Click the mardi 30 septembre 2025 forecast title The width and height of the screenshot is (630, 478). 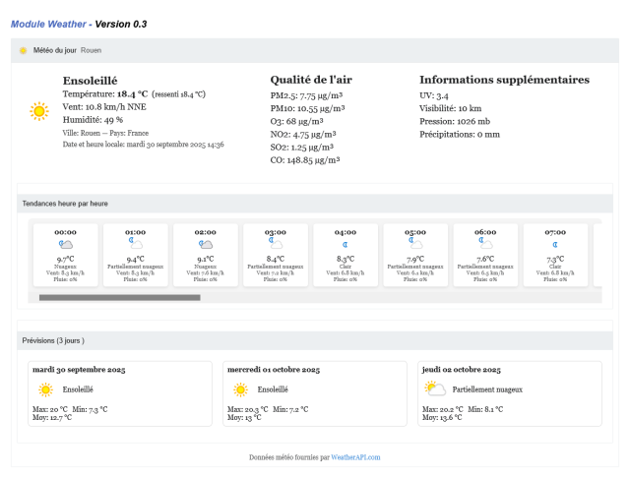(x=79, y=370)
